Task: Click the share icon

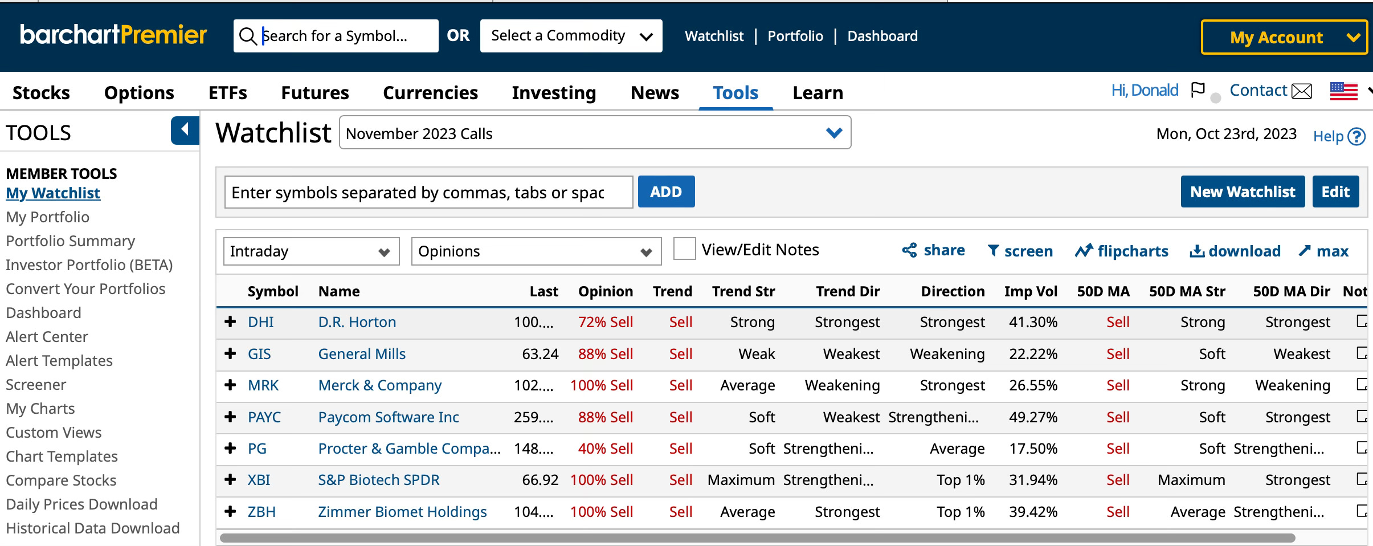Action: 909,250
